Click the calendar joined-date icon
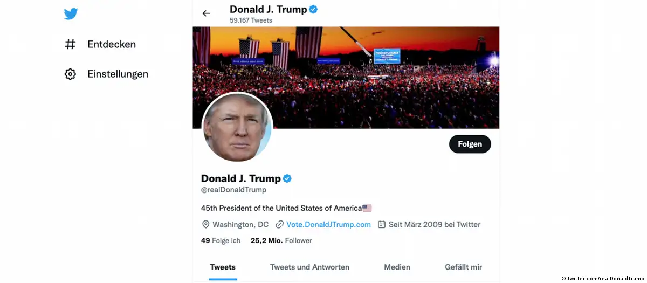Image resolution: width=647 pixels, height=283 pixels. tap(382, 224)
